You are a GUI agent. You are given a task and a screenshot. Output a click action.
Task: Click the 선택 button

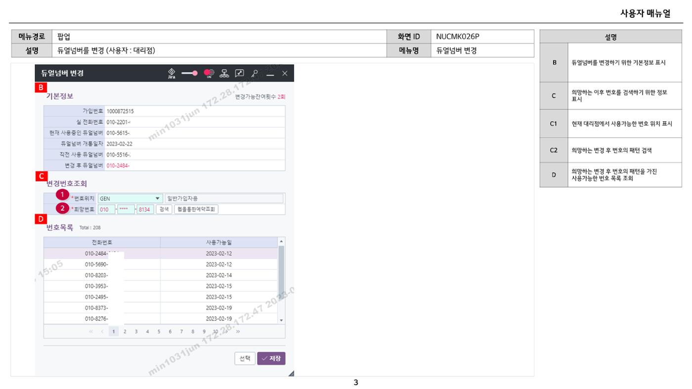(245, 358)
